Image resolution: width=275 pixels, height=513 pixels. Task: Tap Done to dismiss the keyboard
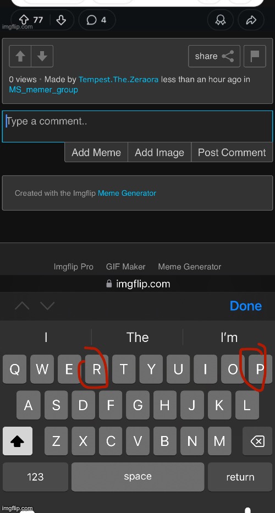[x=245, y=306]
